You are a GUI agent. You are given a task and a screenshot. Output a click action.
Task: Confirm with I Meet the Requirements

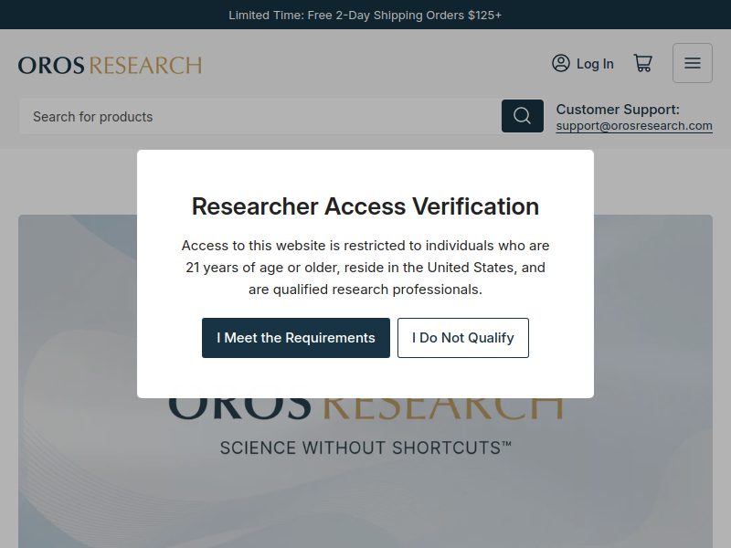point(296,338)
